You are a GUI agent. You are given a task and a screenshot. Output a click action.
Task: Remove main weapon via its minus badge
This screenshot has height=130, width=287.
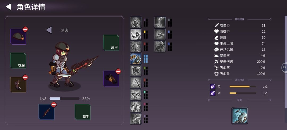54,105
